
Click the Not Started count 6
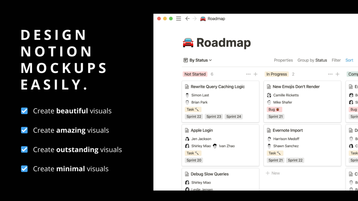(212, 74)
